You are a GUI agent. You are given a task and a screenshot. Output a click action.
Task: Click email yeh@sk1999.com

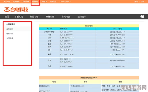(x=77, y=86)
